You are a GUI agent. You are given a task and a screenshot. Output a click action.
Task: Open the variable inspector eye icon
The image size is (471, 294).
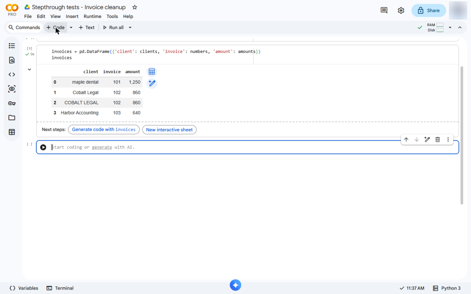[x=12, y=89]
